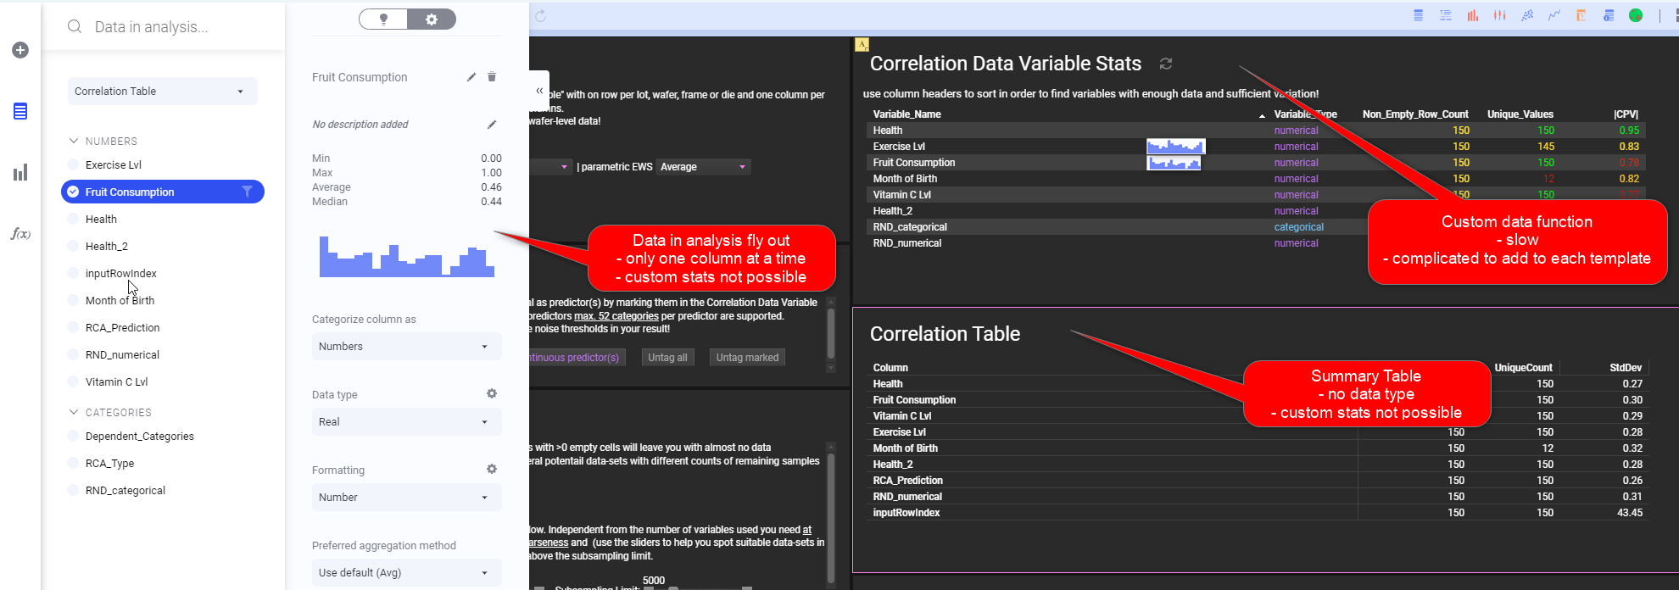Delete the Fruit Consumption column via trash icon
Viewport: 1679px width, 590px height.
[492, 77]
